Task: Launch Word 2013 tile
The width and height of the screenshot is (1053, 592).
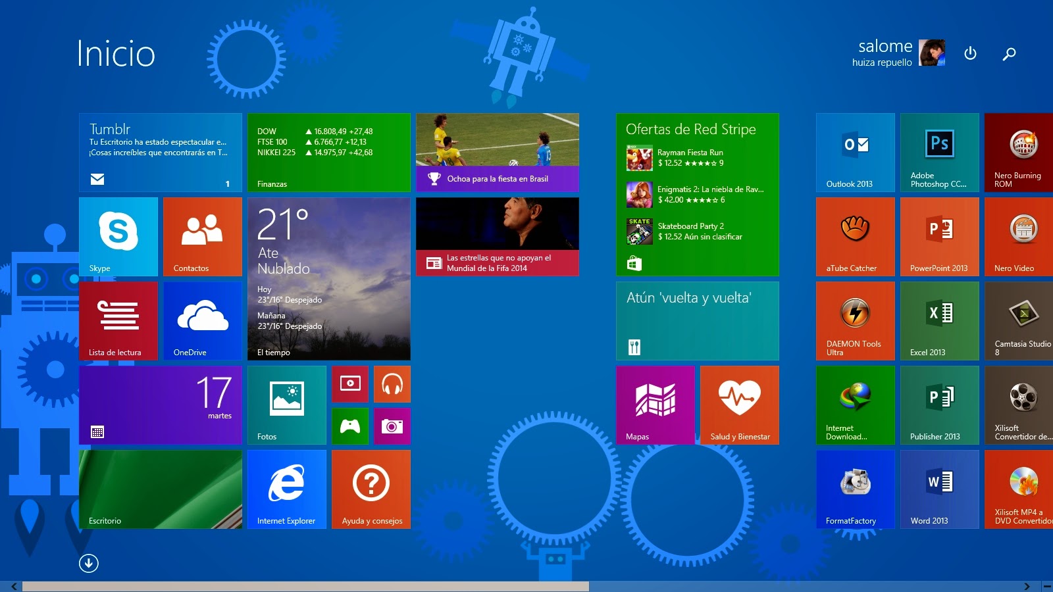Action: 940,489
